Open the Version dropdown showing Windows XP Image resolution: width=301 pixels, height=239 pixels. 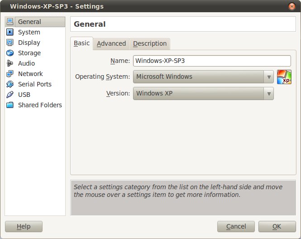[203, 94]
